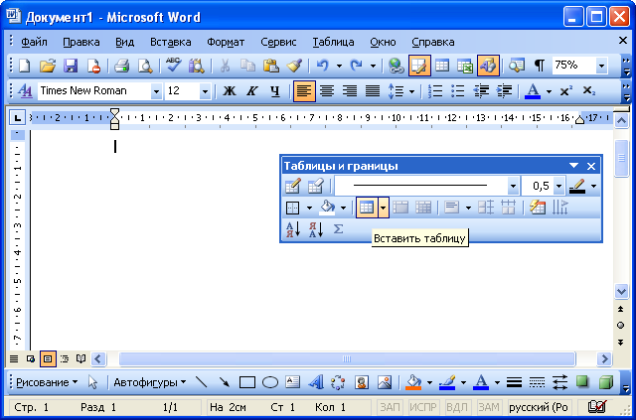
Task: Open the Справка menu
Action: click(x=433, y=42)
